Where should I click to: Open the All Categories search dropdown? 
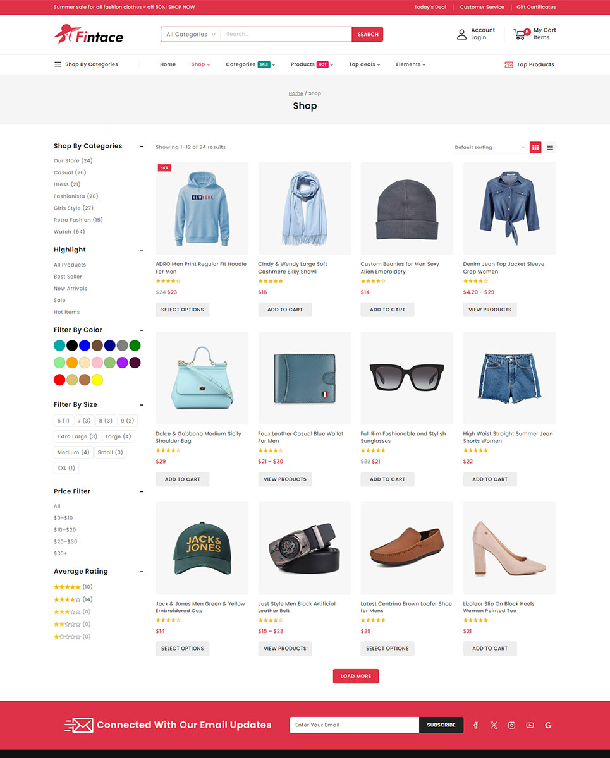point(190,34)
